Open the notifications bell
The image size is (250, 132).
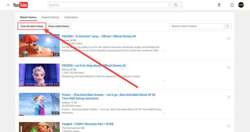232,5
